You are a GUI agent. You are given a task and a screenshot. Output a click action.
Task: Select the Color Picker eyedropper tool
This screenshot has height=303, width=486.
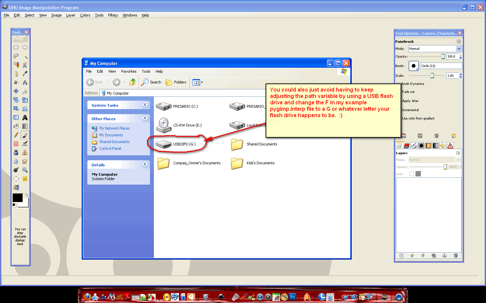25,74
